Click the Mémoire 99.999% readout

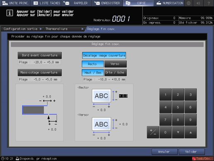click(195, 18)
